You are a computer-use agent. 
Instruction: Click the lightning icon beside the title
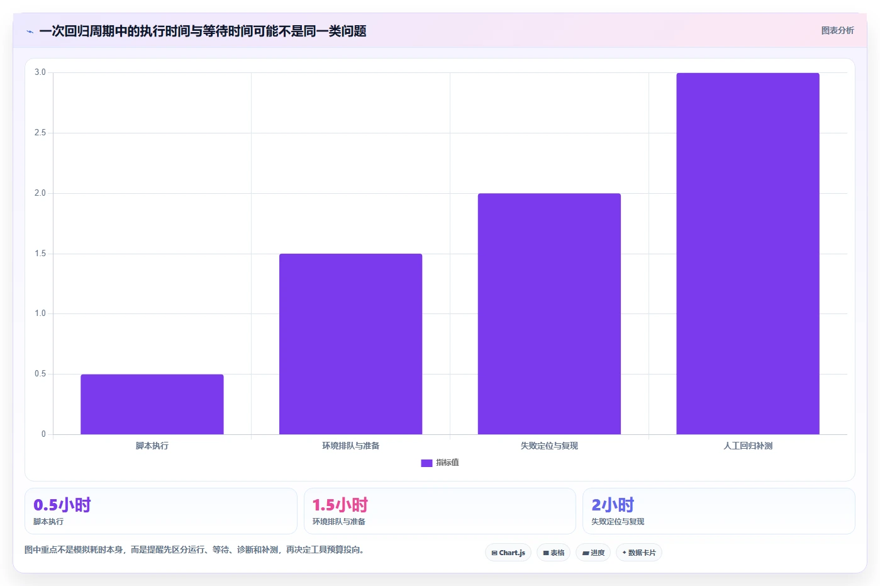pos(30,31)
